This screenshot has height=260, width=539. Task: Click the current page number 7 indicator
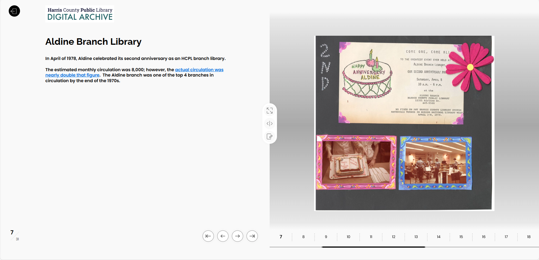pos(12,232)
